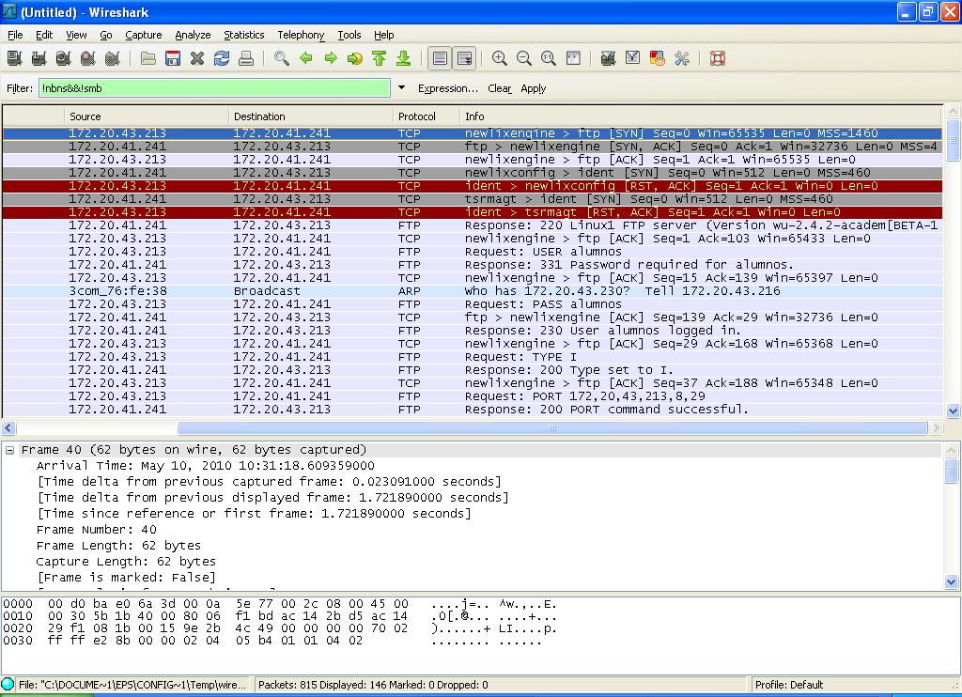
Task: Click the Profile: Default status entry
Action: [789, 685]
